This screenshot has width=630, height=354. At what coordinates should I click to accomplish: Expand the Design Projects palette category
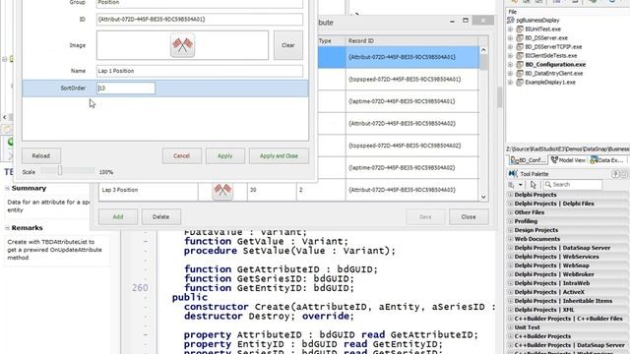pos(511,230)
